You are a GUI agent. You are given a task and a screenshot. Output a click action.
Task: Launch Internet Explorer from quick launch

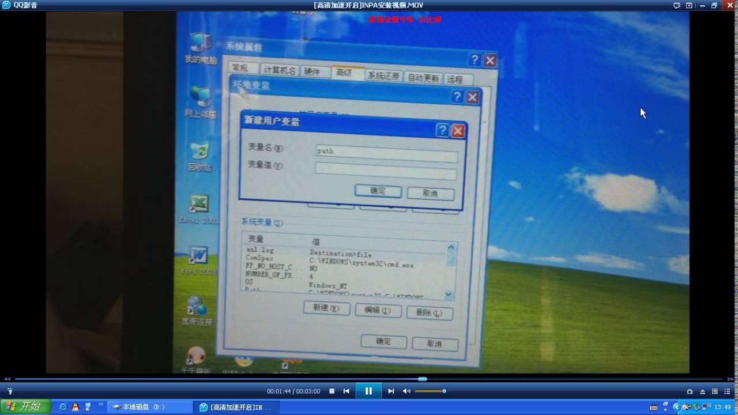(x=63, y=407)
